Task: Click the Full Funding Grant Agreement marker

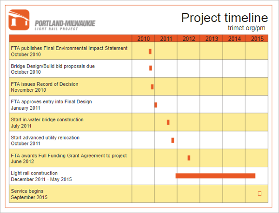Action: 189,158
